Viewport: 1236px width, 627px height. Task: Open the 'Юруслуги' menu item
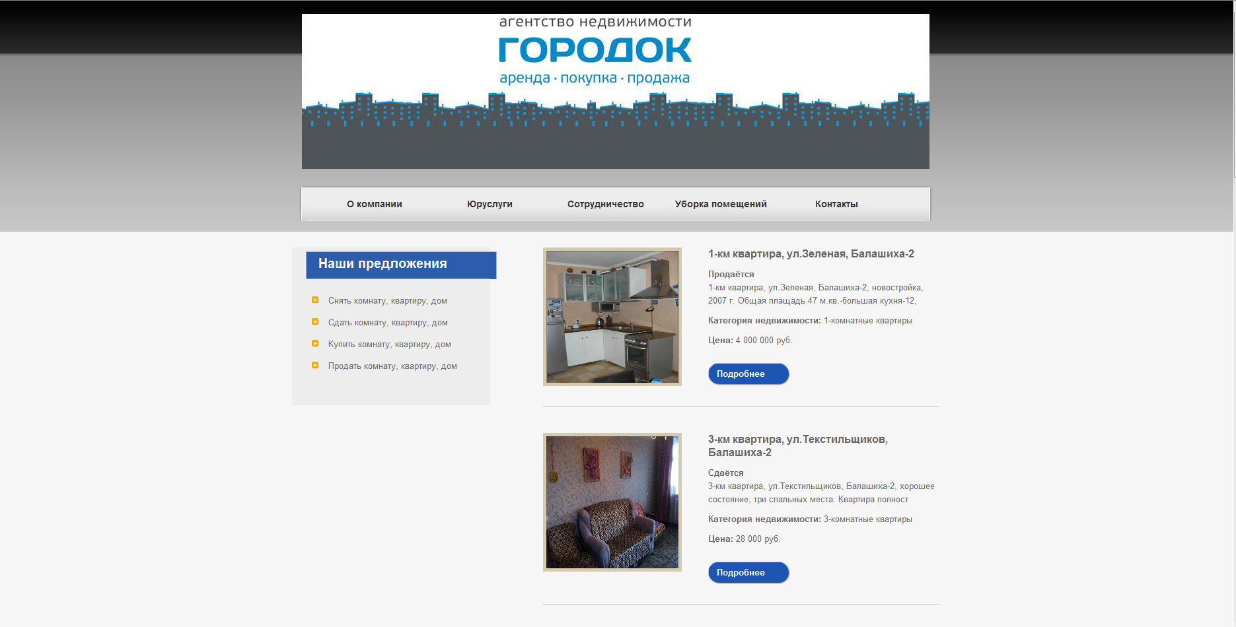tap(490, 204)
